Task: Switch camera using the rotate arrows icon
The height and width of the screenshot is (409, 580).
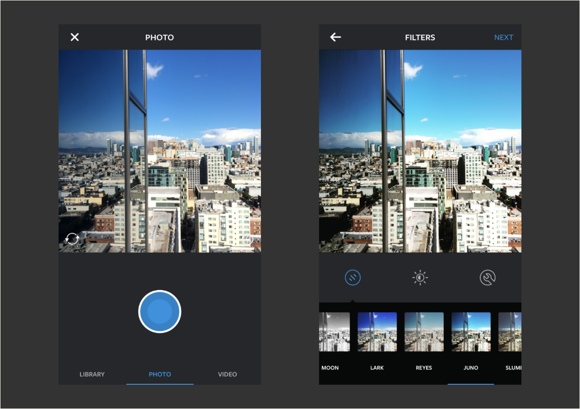Action: [x=72, y=239]
